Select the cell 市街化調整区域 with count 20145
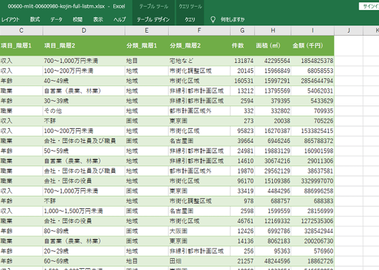379x270 pixels. point(199,71)
